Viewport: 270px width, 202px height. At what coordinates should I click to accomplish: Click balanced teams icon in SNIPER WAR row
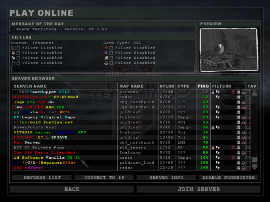click(x=243, y=107)
